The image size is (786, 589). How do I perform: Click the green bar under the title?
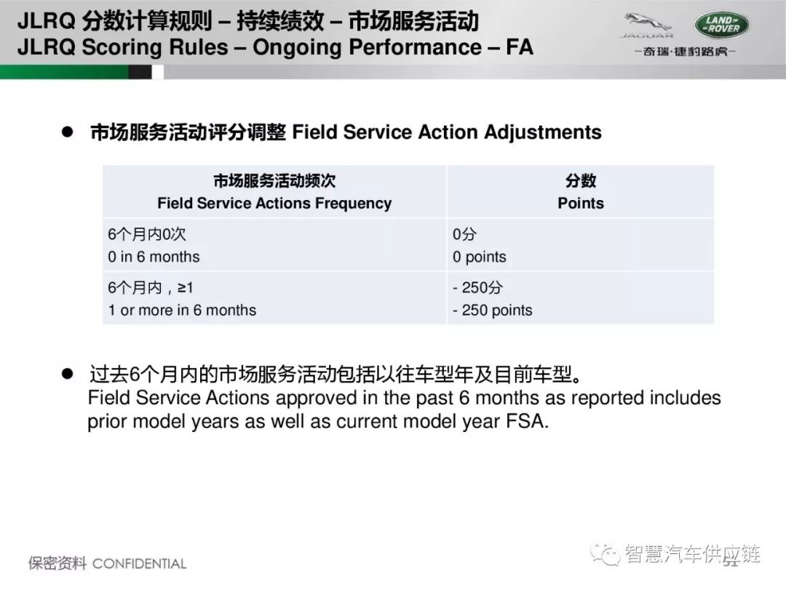point(64,72)
